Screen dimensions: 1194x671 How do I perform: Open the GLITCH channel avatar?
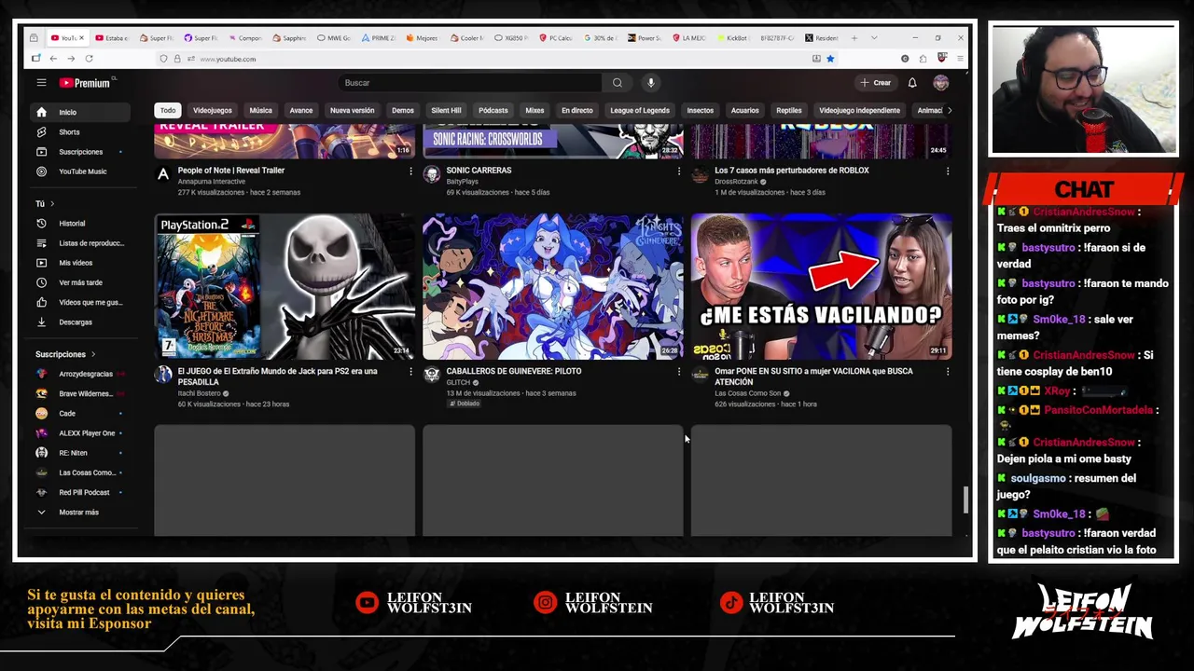coord(432,375)
